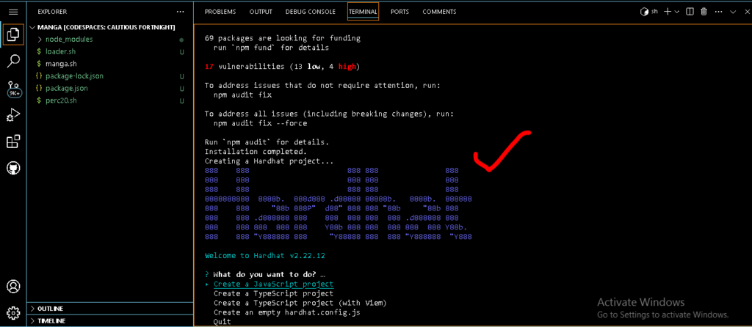Click 'Installation completed.' line
The width and height of the screenshot is (752, 327).
(256, 152)
